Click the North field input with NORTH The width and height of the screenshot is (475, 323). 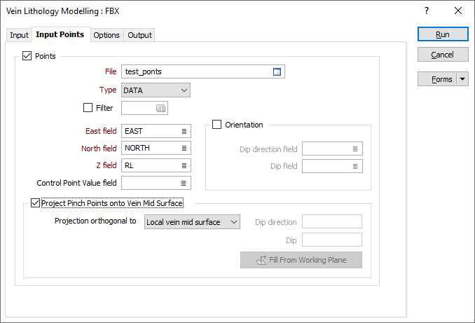156,148
